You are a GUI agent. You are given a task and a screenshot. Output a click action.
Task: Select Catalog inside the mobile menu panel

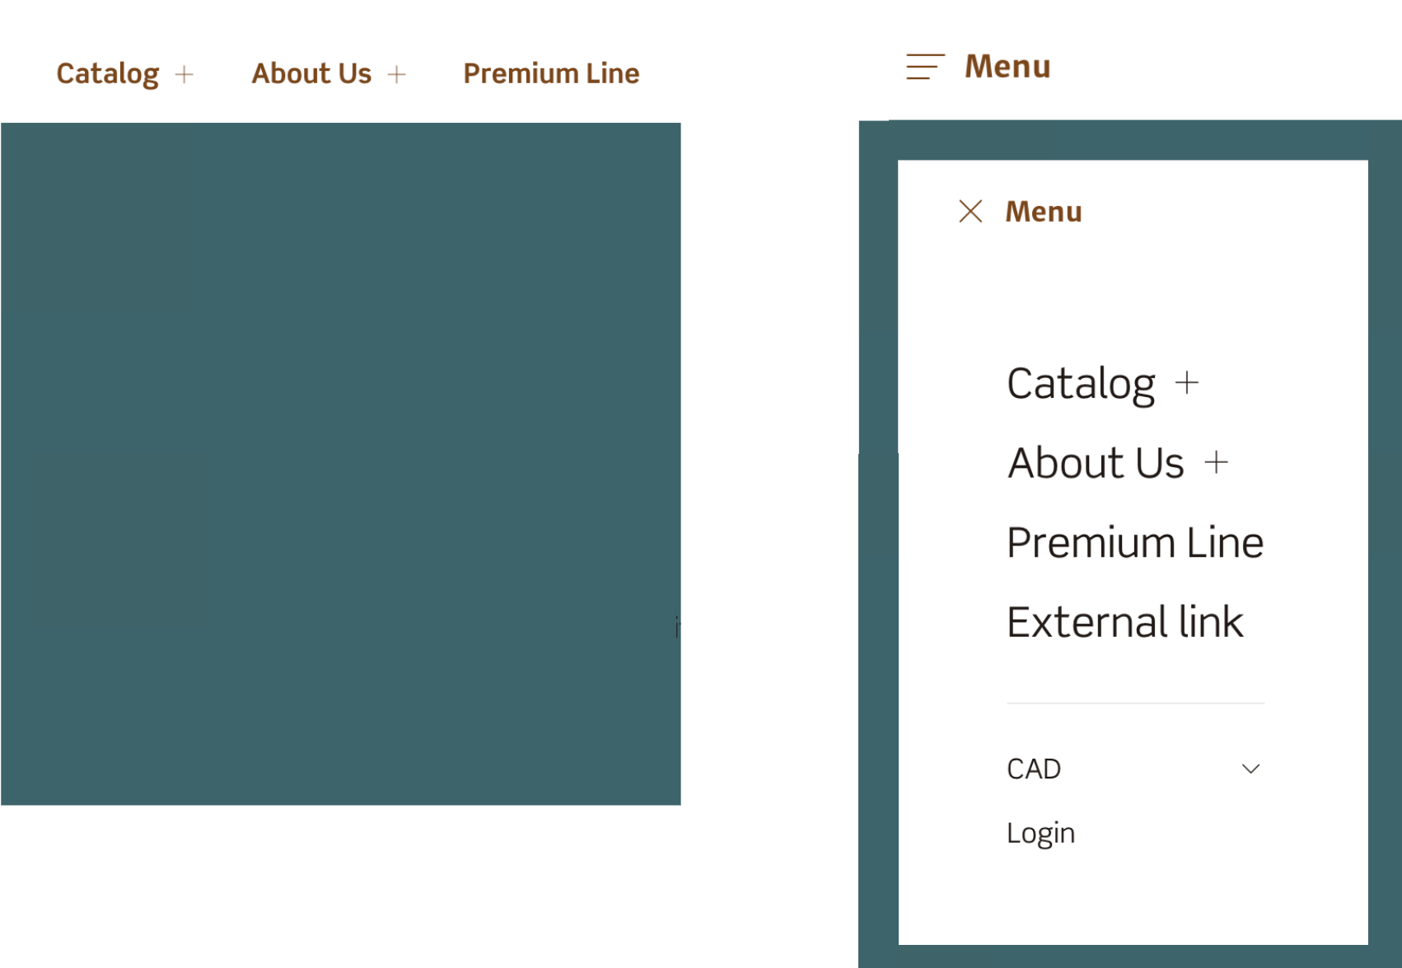[1080, 381]
